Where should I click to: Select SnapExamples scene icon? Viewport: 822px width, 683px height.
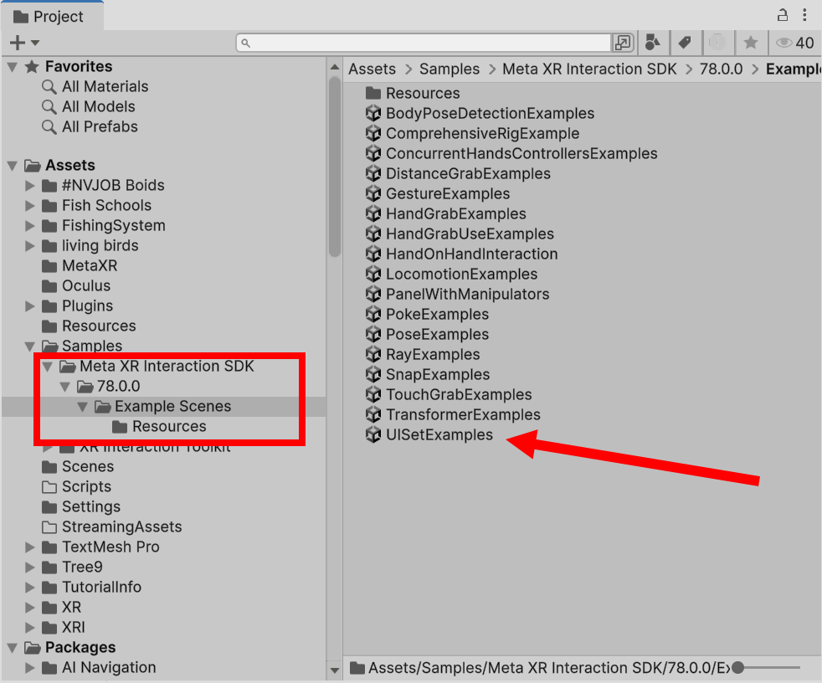(x=373, y=374)
